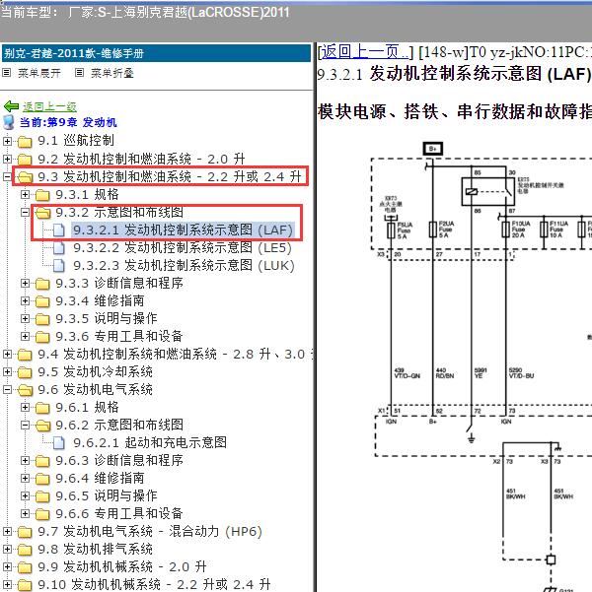Collapse the 9.3 2.2 升或 2.4 升 node

click(x=7, y=176)
